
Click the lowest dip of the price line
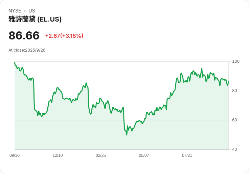point(127,135)
